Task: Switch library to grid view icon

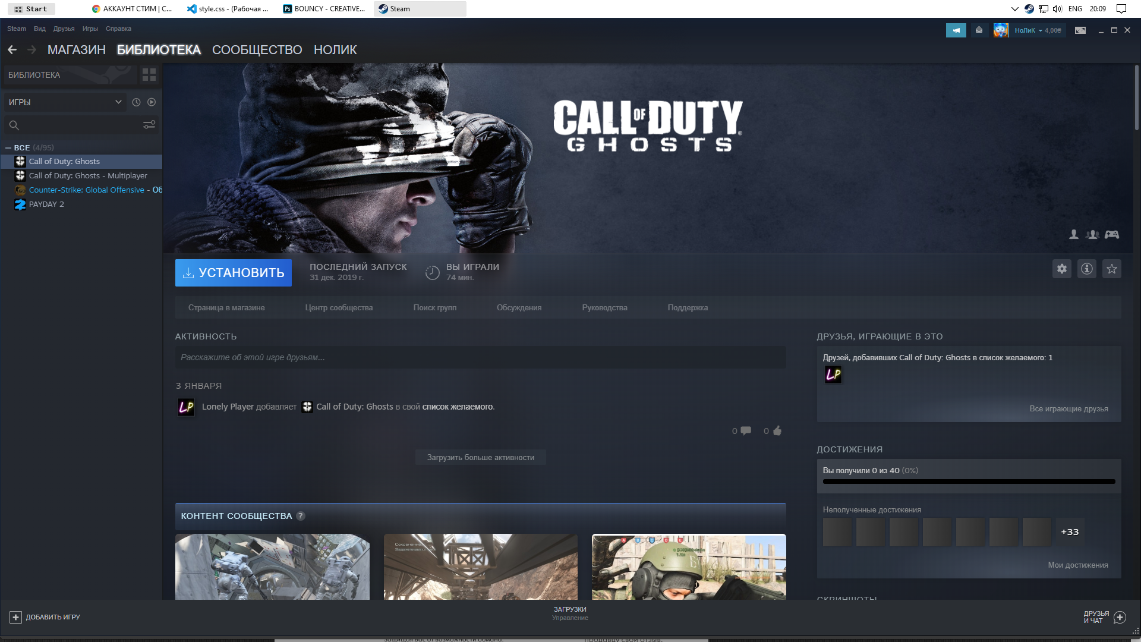Action: (149, 75)
